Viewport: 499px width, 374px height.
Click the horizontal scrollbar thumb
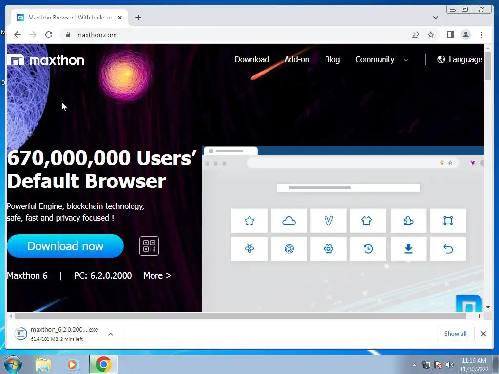pos(240,316)
